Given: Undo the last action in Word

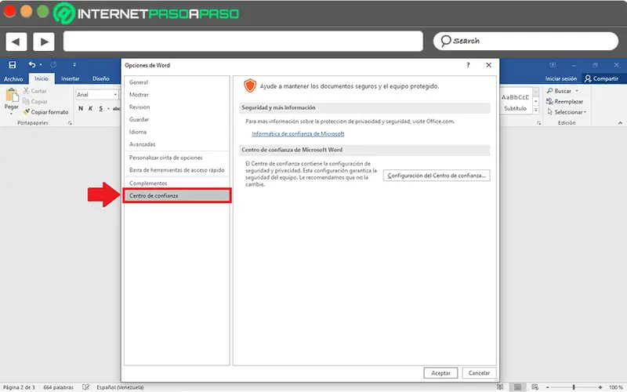Looking at the screenshot, I should tap(32, 64).
